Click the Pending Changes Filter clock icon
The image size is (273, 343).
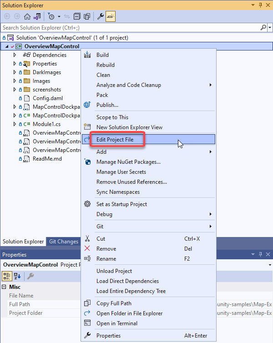[51, 16]
